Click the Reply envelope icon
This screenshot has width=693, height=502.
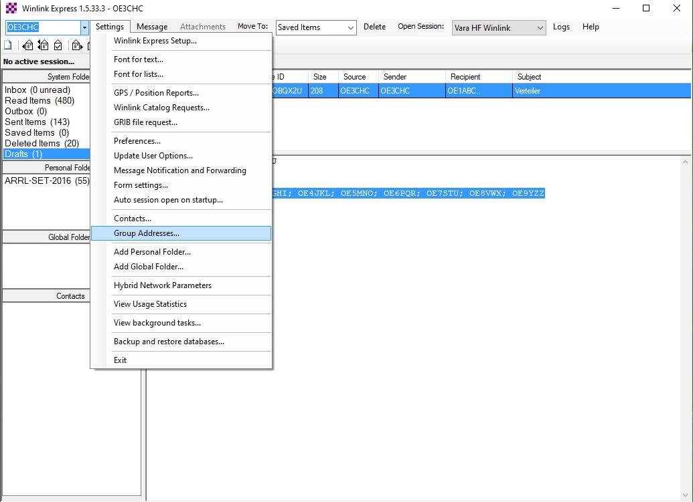click(28, 45)
